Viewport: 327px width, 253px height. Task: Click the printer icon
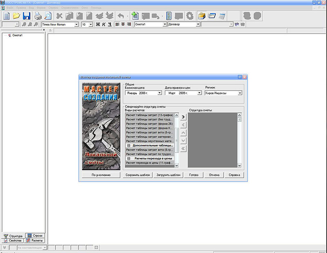click(38, 16)
